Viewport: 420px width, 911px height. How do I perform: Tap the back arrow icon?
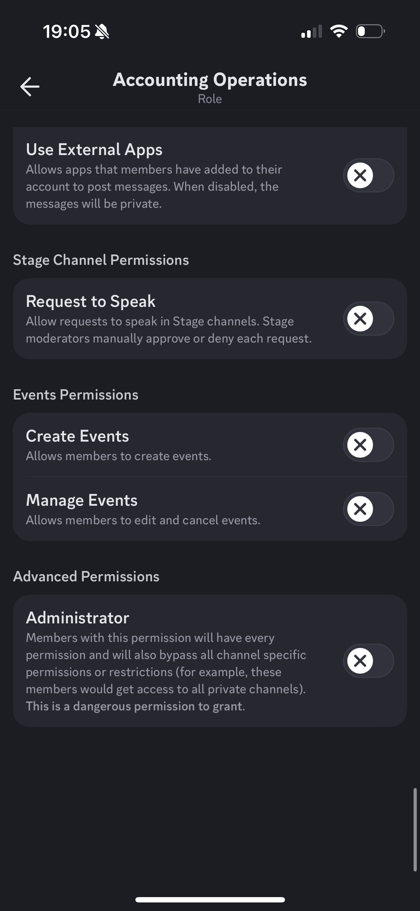coord(30,87)
